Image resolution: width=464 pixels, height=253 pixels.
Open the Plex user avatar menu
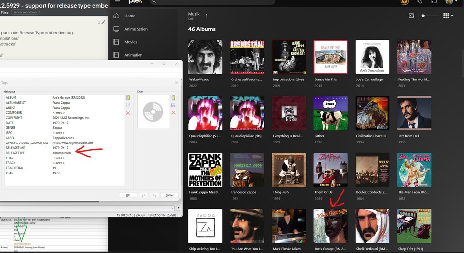tap(449, 1)
